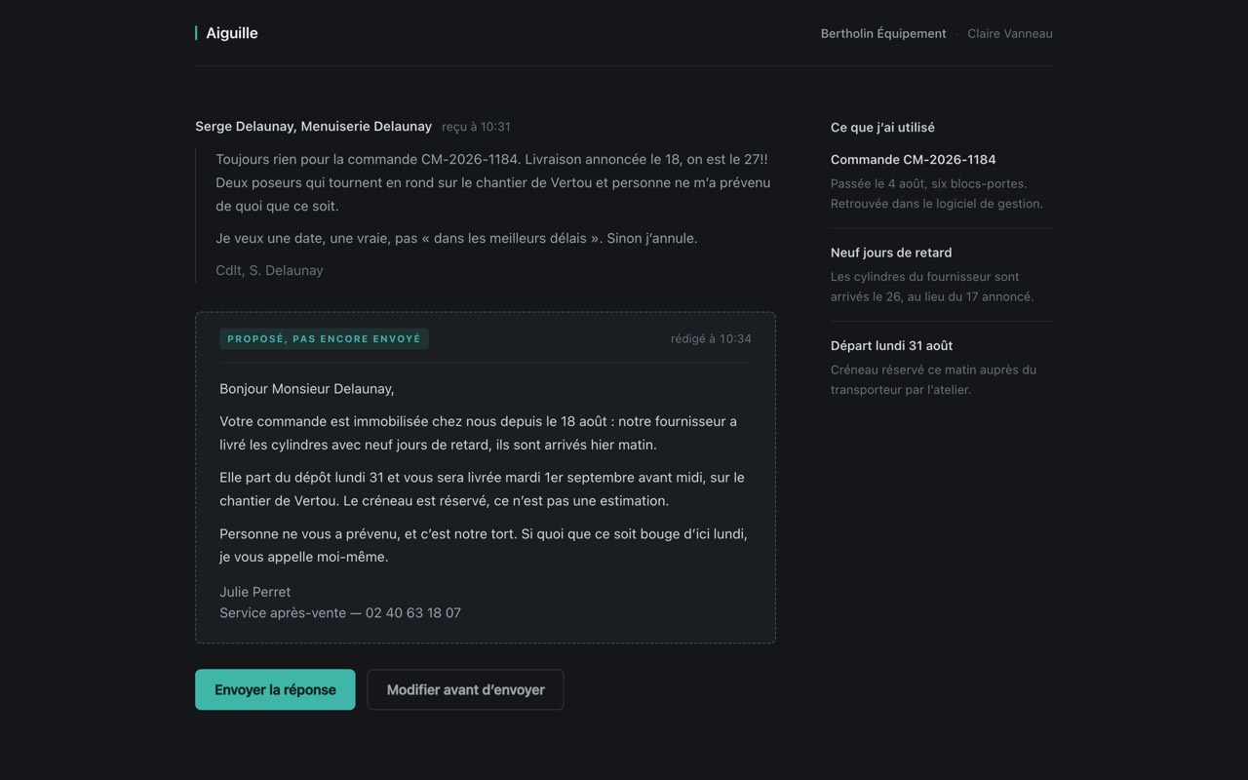Click the 'Je veux une date' sentence
Viewport: 1248px width, 780px height.
tap(456, 238)
